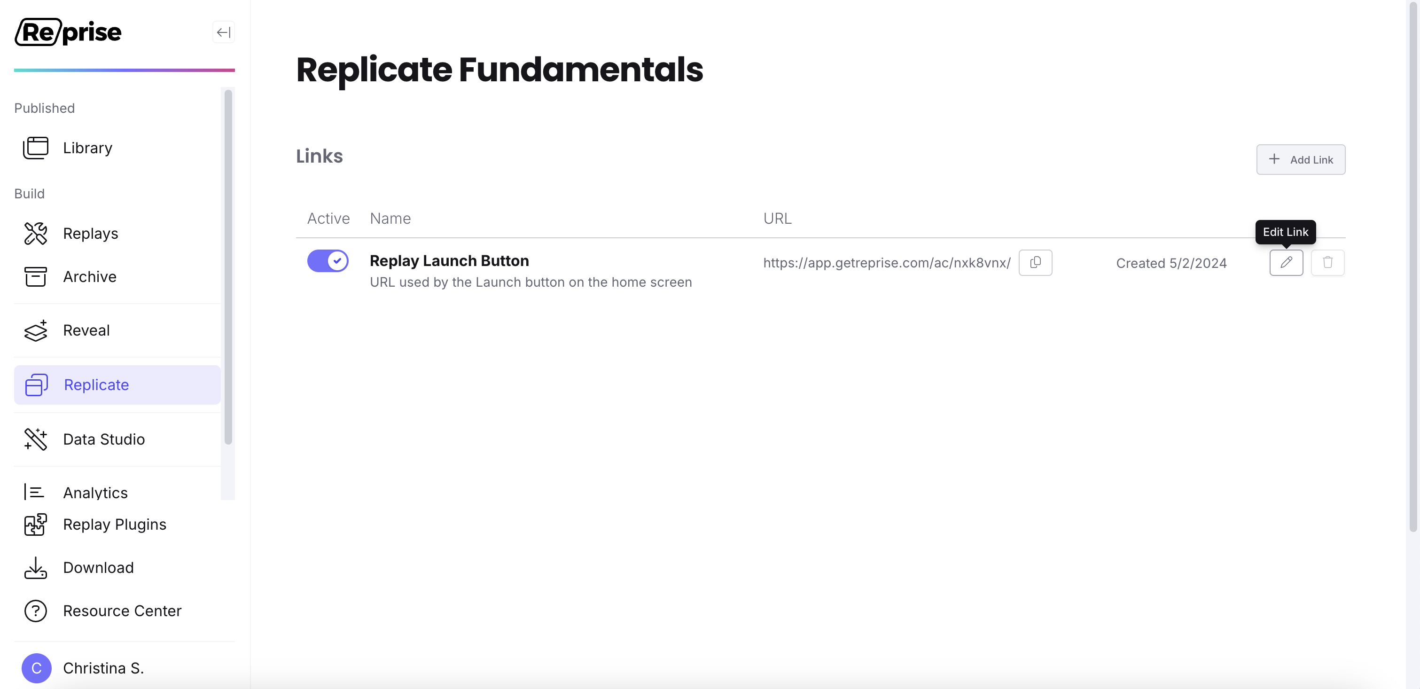Click the Resource Center question mark icon
The image size is (1420, 689).
[x=36, y=611]
